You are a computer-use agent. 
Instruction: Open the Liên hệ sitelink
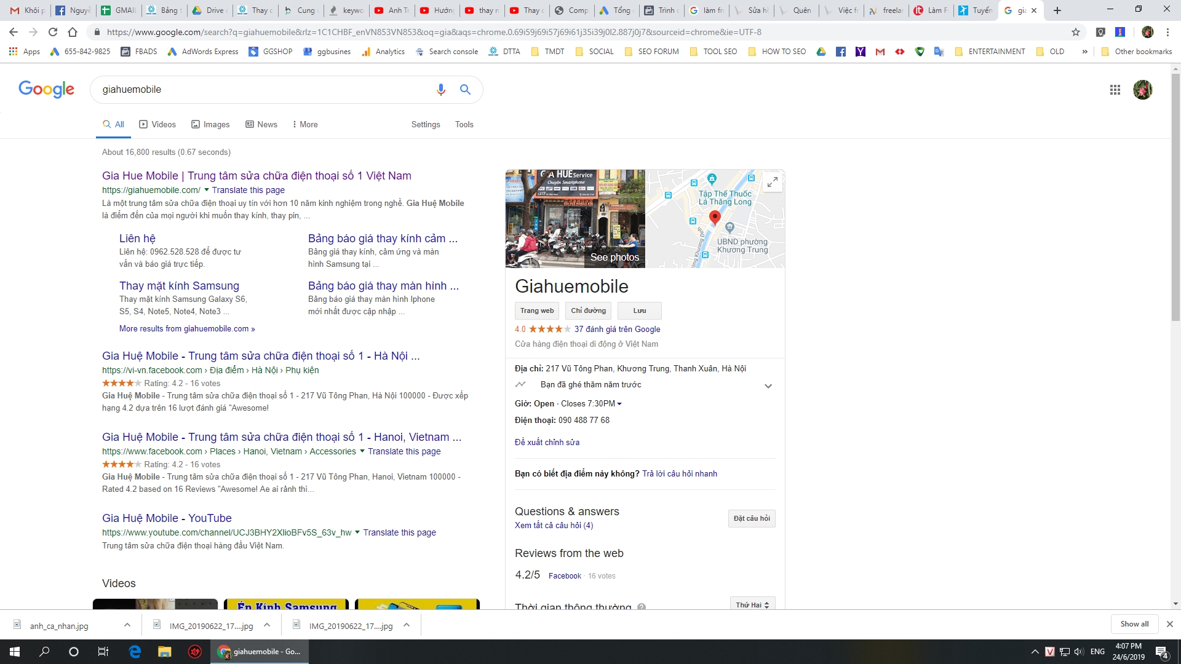tap(137, 239)
